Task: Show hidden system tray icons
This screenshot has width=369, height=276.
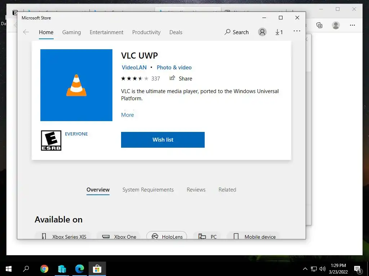Action: click(x=305, y=269)
